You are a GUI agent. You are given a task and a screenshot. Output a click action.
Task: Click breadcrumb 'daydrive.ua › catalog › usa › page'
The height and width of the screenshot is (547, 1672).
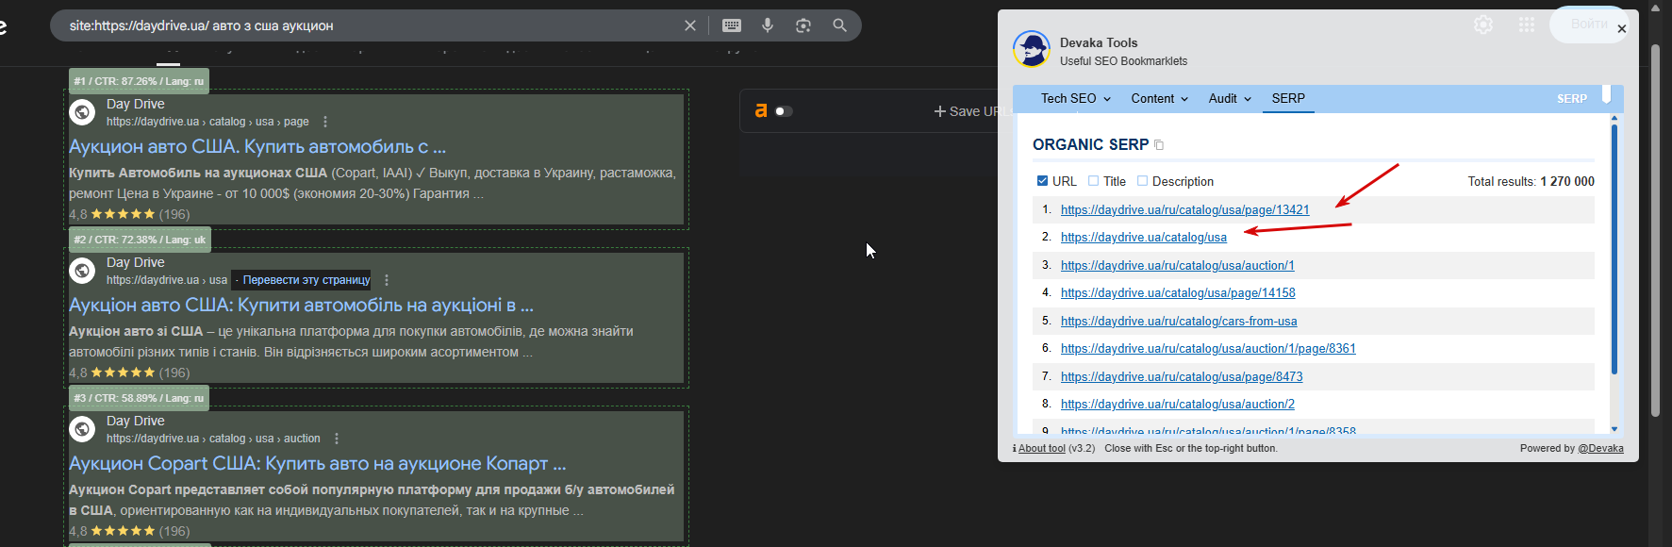coord(207,122)
